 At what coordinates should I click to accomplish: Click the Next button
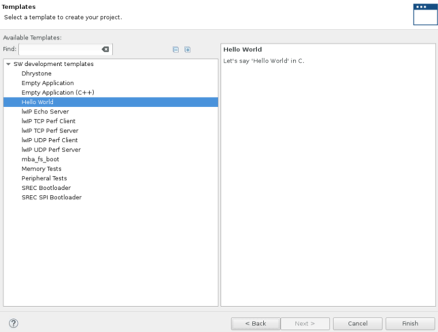pos(305,323)
